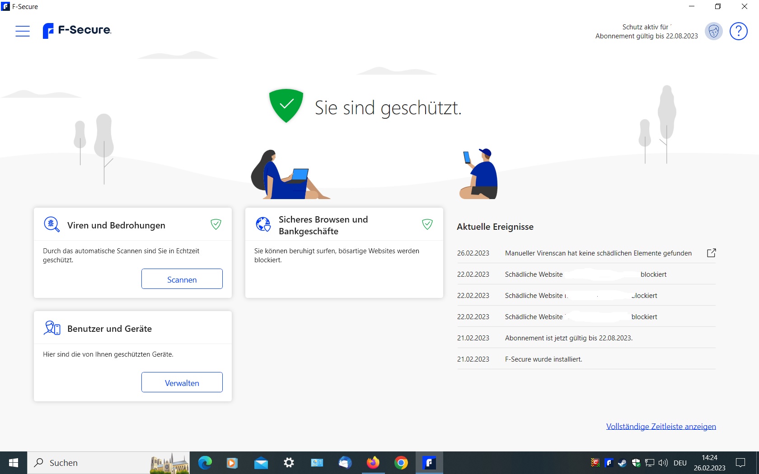This screenshot has height=474, width=759.
Task: Click the red C tray icon
Action: 595,463
